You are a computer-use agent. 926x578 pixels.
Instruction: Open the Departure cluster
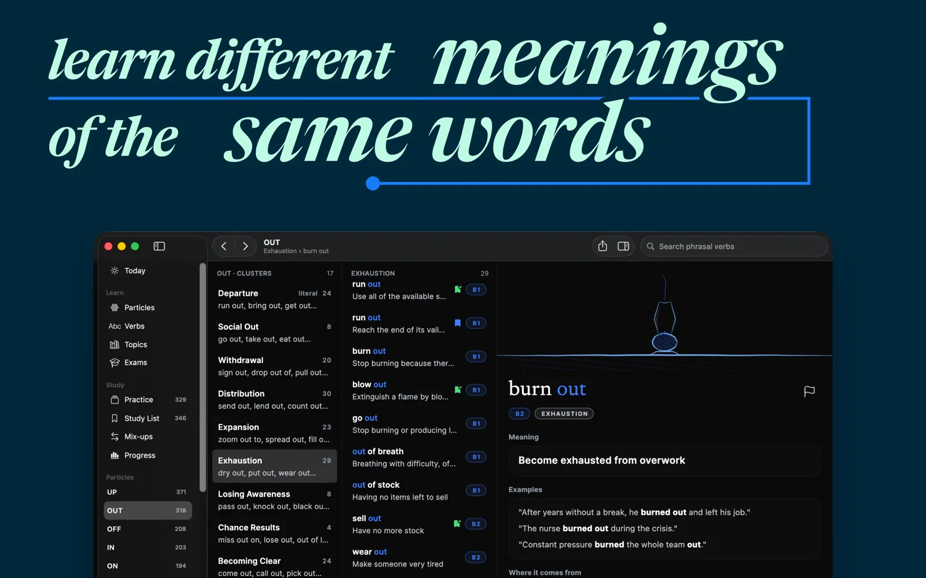tap(274, 299)
